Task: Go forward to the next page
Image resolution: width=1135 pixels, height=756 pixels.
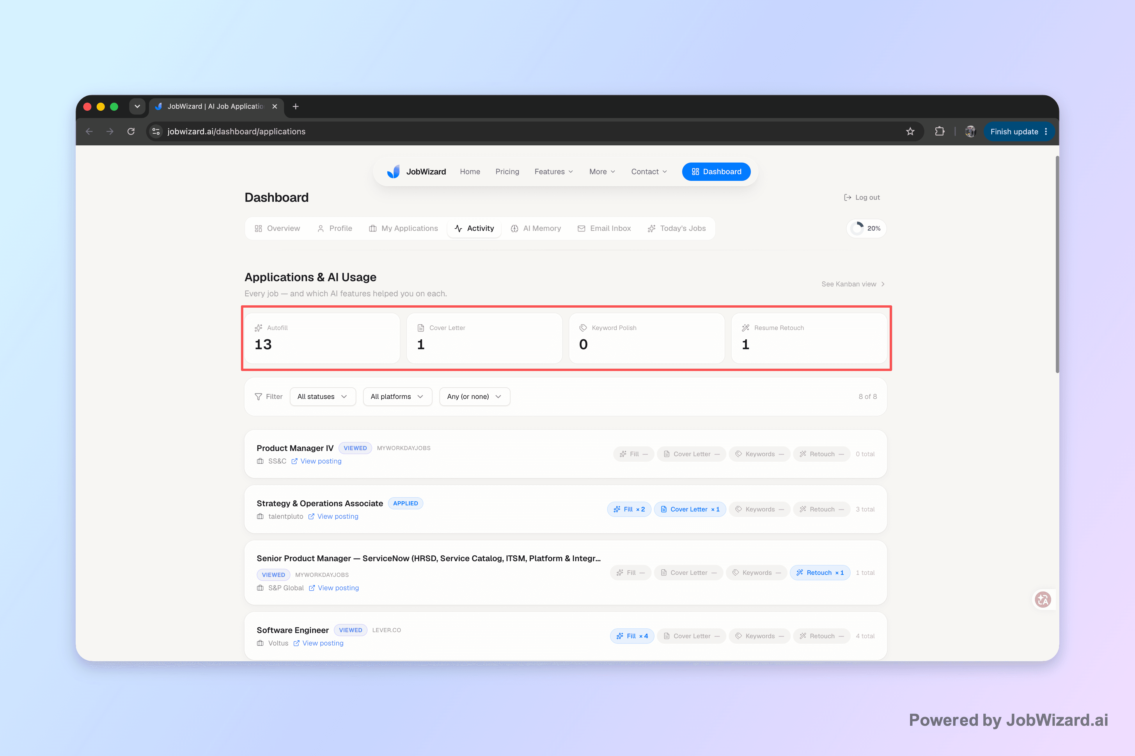Action: click(x=110, y=132)
